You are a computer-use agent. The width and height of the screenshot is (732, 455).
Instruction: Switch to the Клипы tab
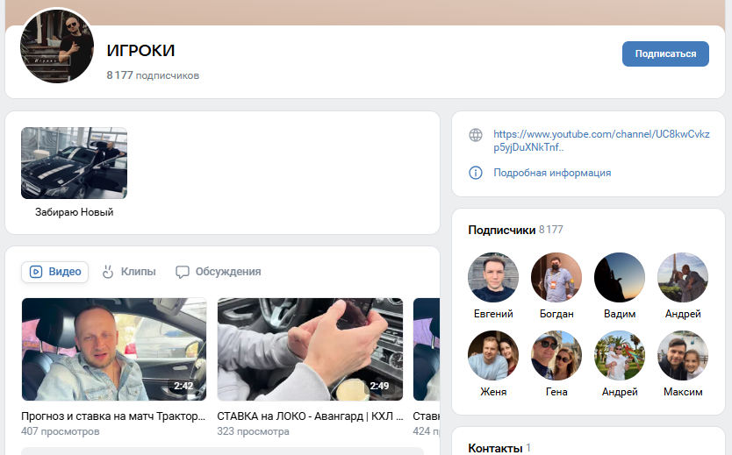click(x=129, y=272)
